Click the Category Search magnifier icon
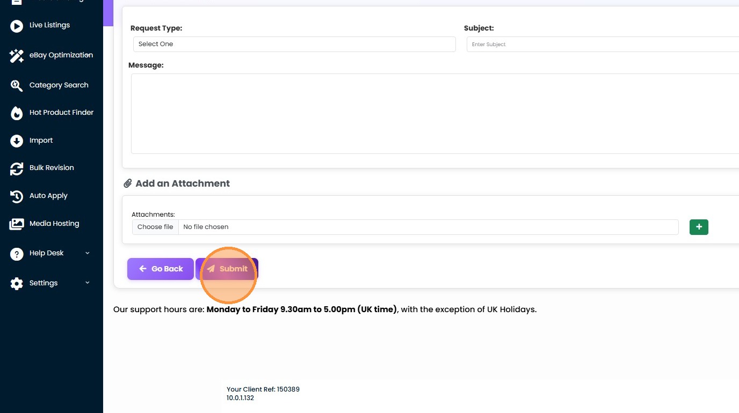 17,85
